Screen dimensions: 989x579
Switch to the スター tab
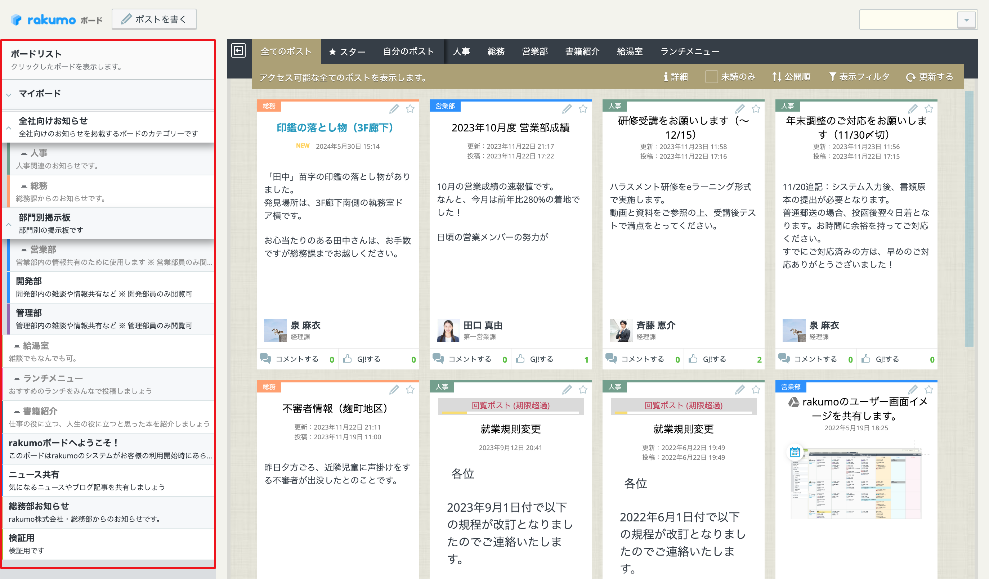pyautogui.click(x=347, y=51)
